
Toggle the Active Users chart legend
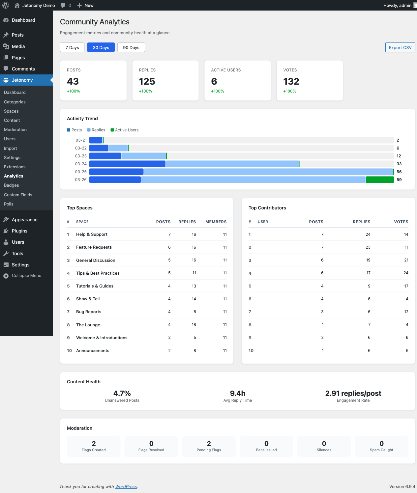125,130
